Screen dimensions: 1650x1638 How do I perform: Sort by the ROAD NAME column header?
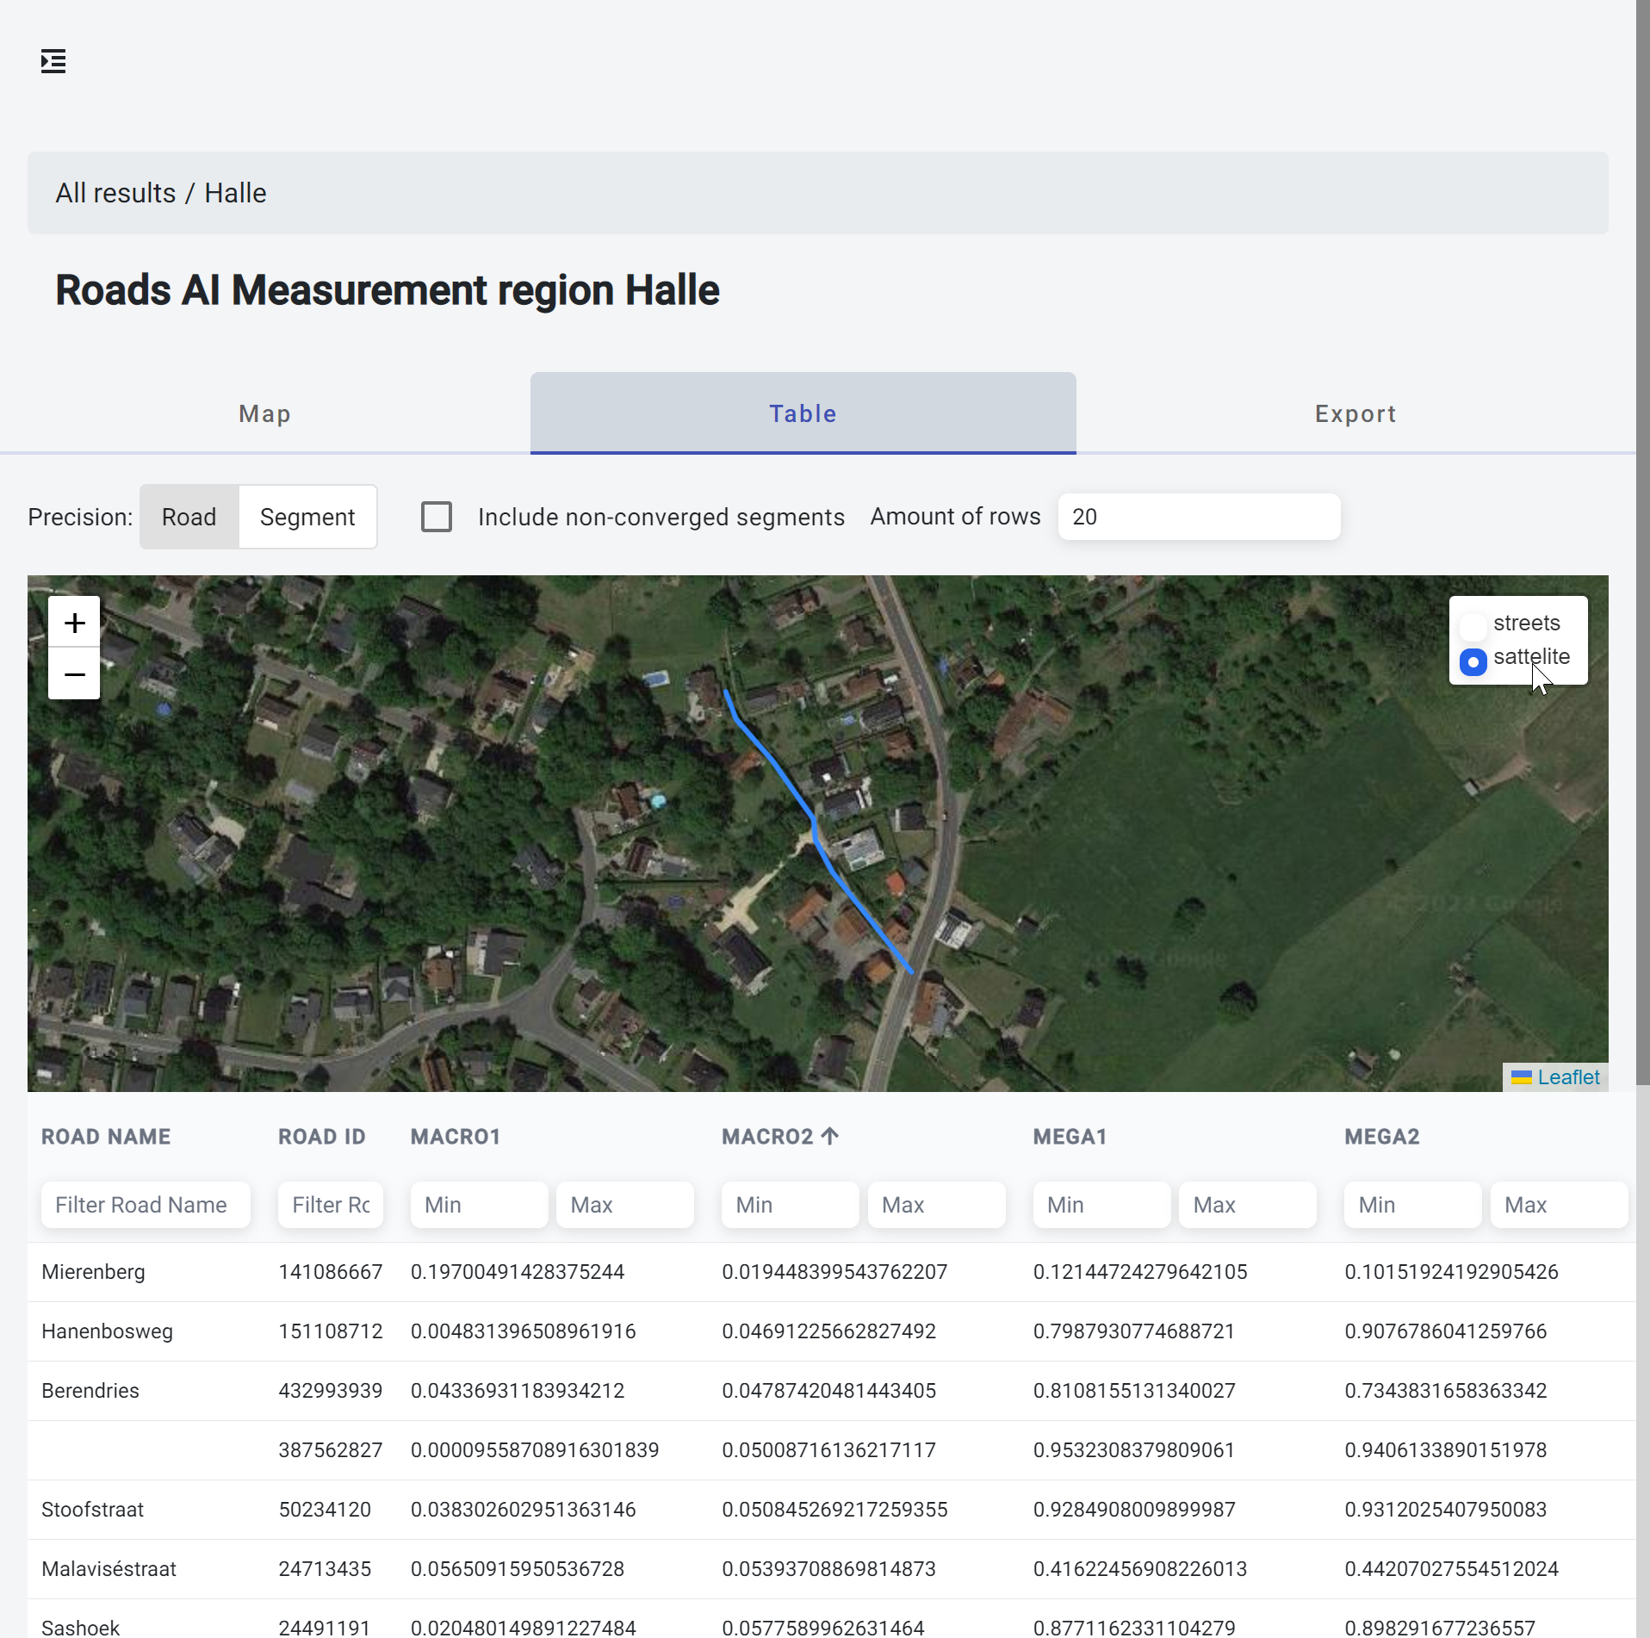[106, 1137]
